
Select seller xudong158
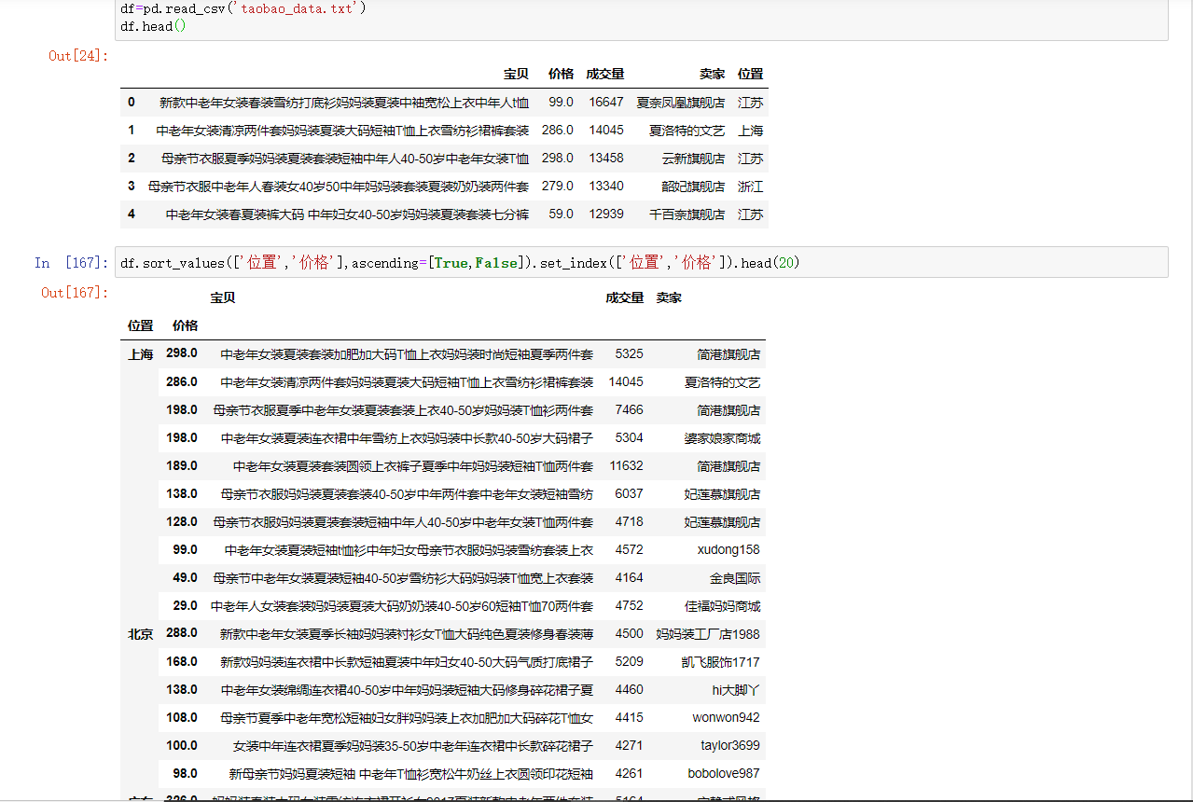728,549
